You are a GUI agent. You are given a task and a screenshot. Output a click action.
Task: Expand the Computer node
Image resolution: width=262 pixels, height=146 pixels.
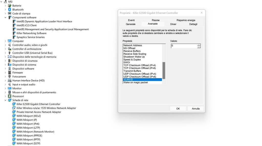(x=5, y=41)
